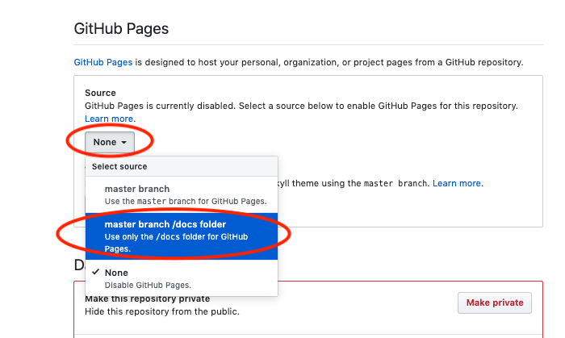Image resolution: width=565 pixels, height=338 pixels.
Task: Click the Select source menu header
Action: pyautogui.click(x=182, y=166)
